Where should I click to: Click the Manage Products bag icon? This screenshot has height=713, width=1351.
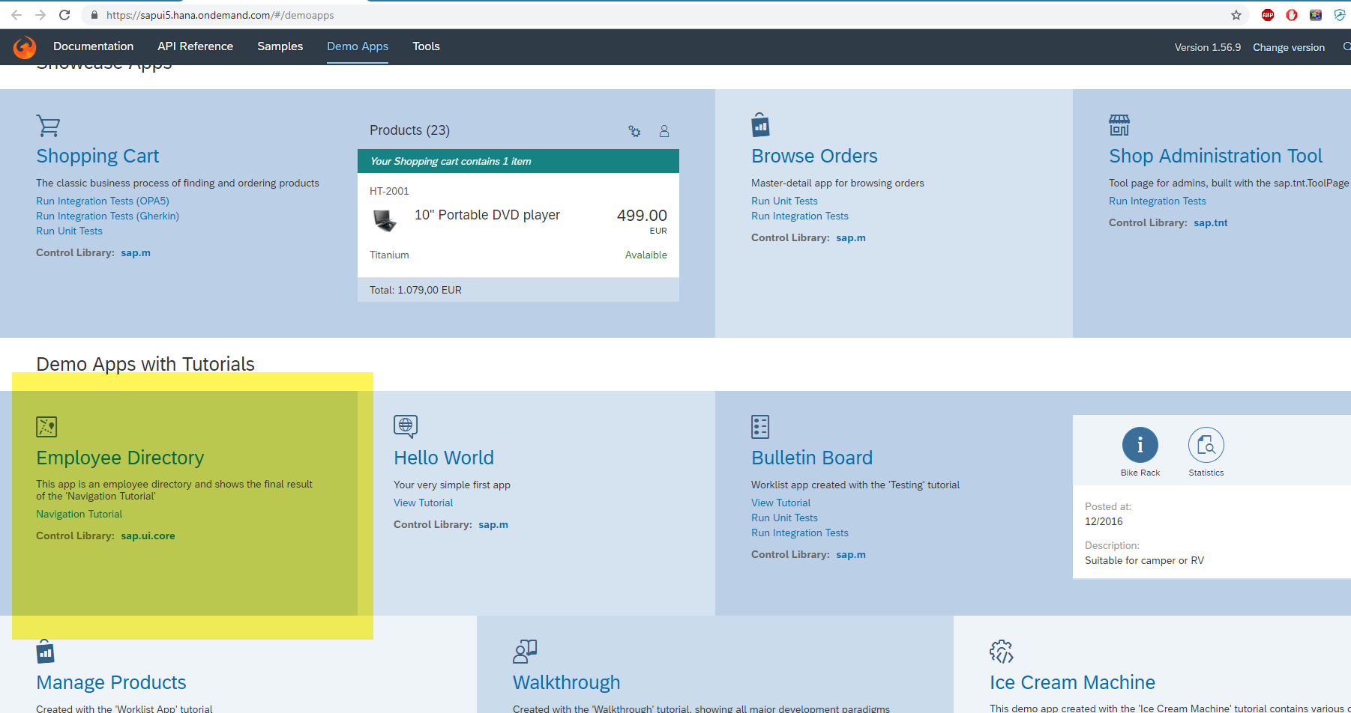pyautogui.click(x=45, y=652)
